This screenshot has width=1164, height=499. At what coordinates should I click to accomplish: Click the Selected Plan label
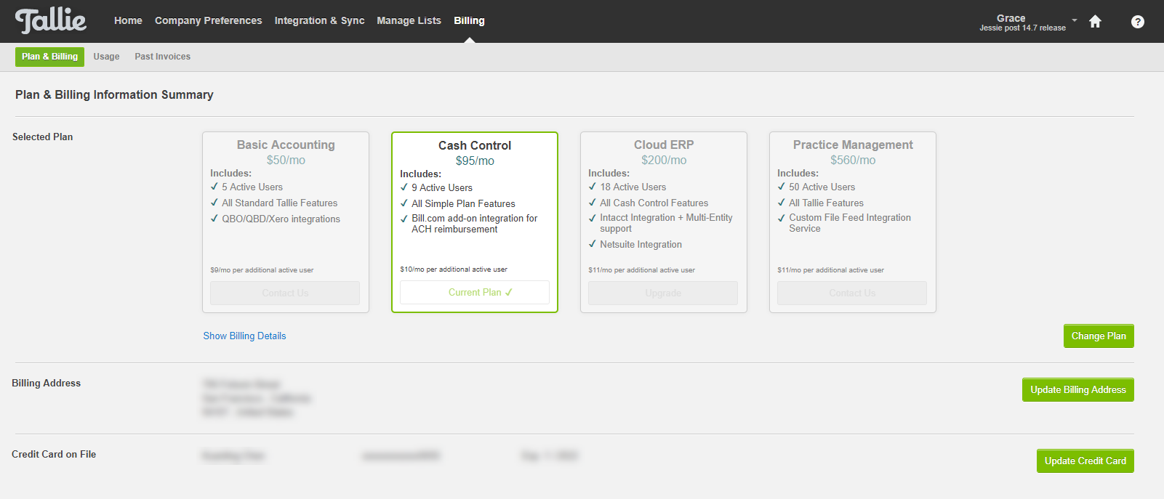pyautogui.click(x=42, y=137)
